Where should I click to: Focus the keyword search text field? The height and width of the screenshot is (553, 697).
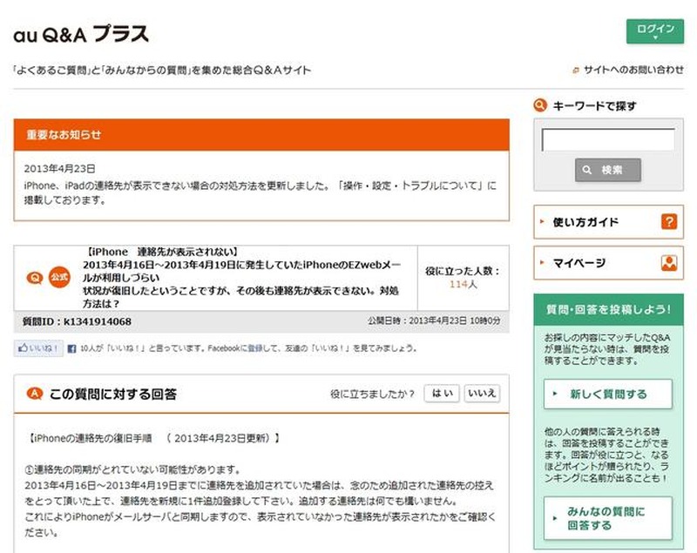[607, 140]
